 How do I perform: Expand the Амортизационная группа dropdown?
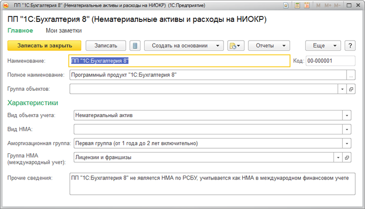point(347,143)
